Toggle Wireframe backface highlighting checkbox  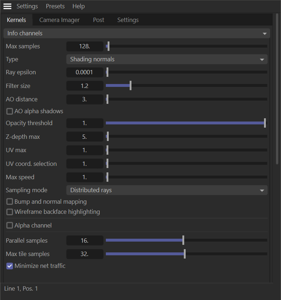pos(10,212)
